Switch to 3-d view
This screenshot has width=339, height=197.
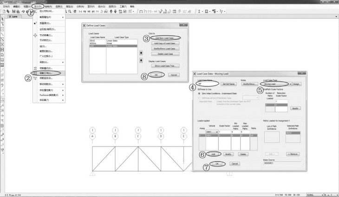click(80, 12)
